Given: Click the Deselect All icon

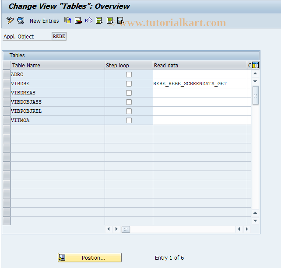Looking at the screenshot, I should click(x=120, y=21).
